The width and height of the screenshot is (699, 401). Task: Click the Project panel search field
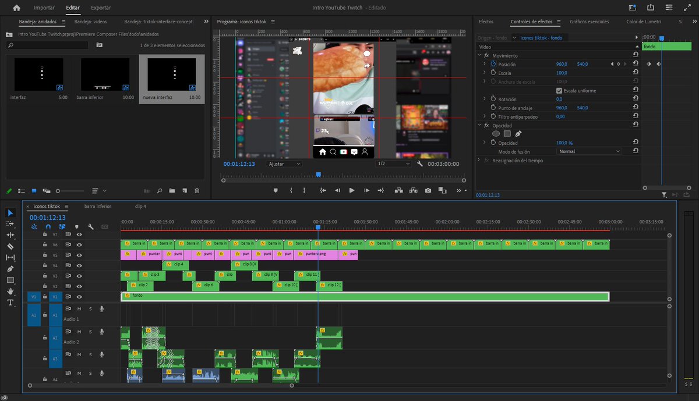click(47, 45)
